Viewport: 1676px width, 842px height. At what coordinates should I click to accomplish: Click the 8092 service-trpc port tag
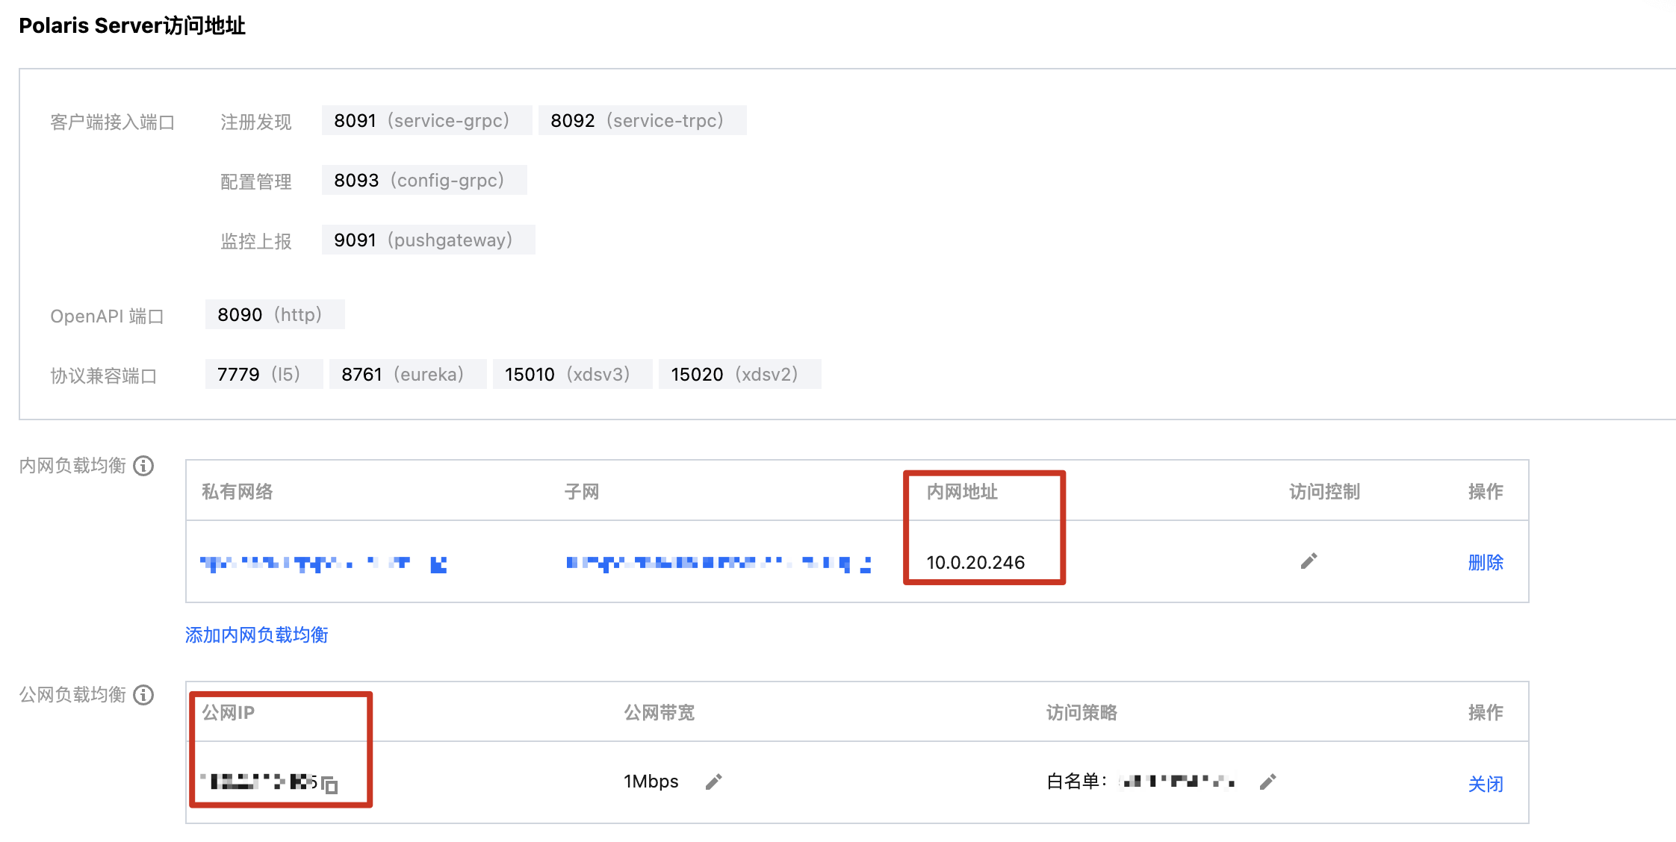pos(642,121)
